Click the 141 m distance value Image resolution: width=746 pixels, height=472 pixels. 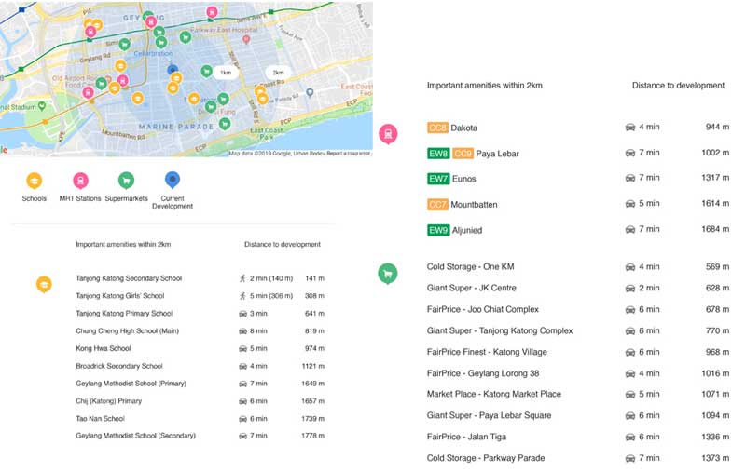coord(314,278)
